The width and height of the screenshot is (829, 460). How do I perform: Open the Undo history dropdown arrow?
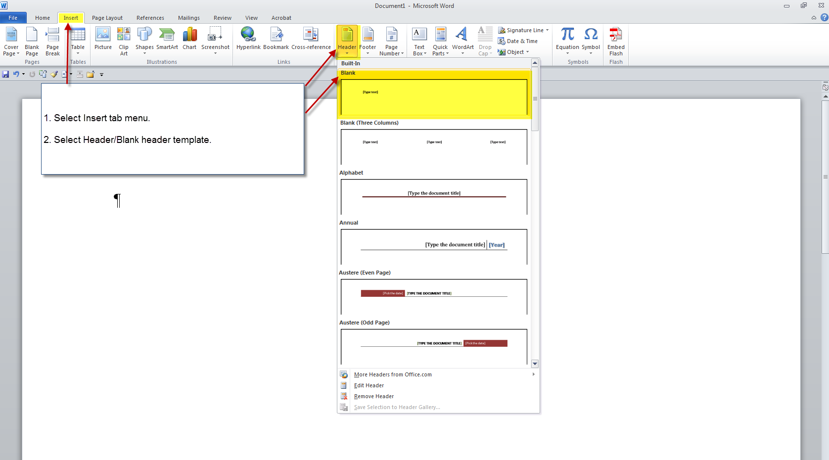(23, 74)
